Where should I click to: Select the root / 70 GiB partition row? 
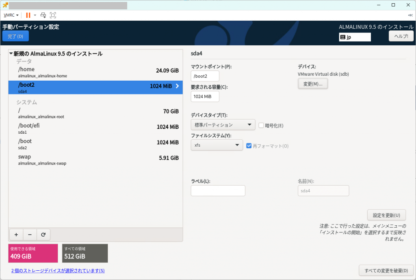tap(95, 113)
